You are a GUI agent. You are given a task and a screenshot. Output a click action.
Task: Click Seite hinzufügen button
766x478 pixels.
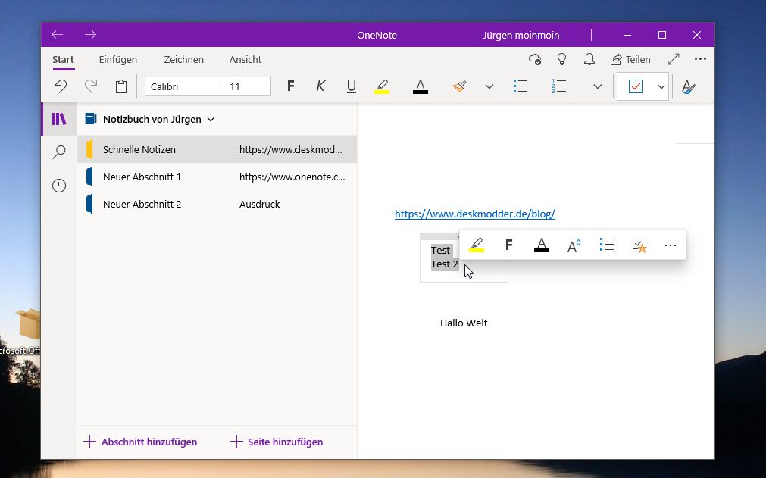[x=277, y=442]
